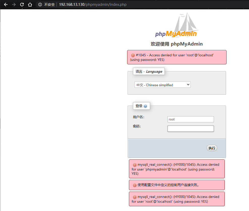Image resolution: width=249 pixels, height=211 pixels.
Task: Click the 欢迎使用 phpMyAdmin heading
Action: [x=177, y=44]
